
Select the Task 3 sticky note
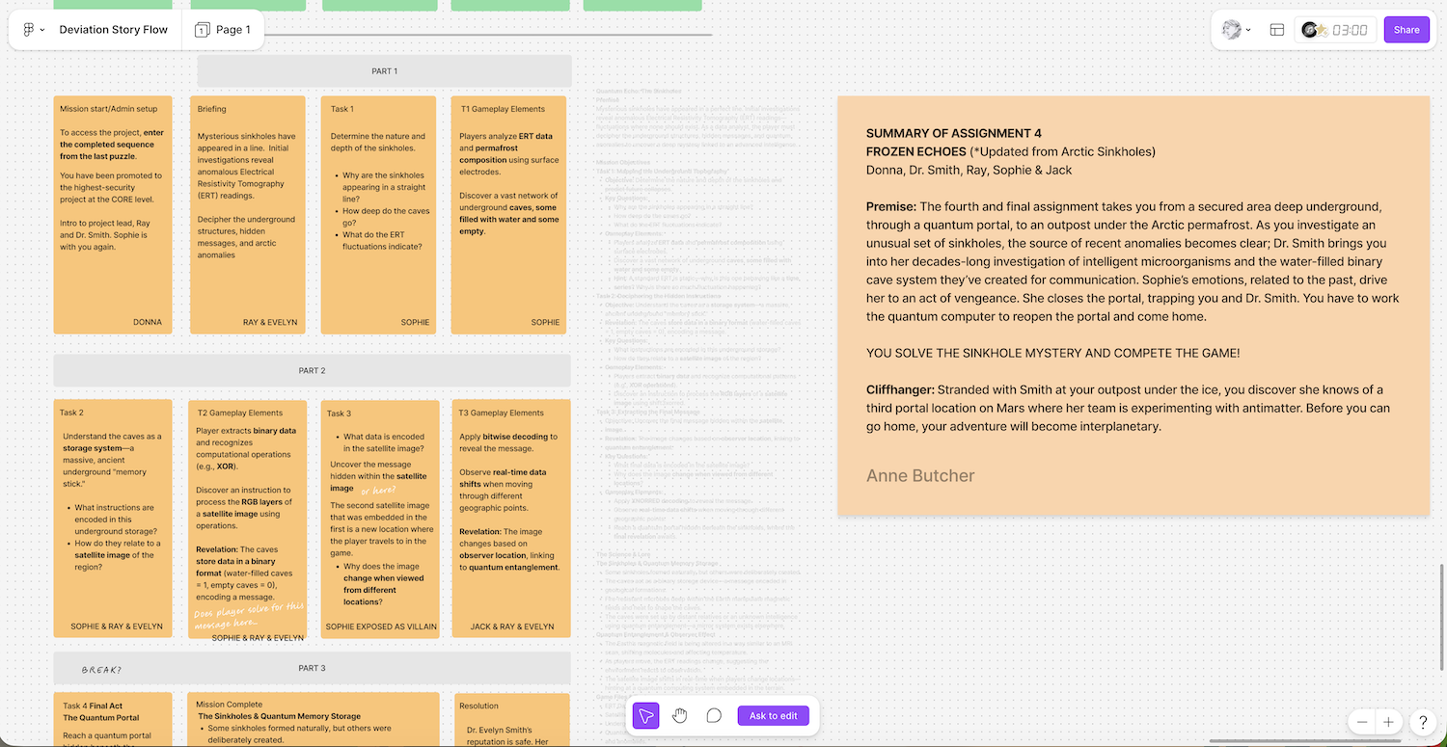coord(379,519)
